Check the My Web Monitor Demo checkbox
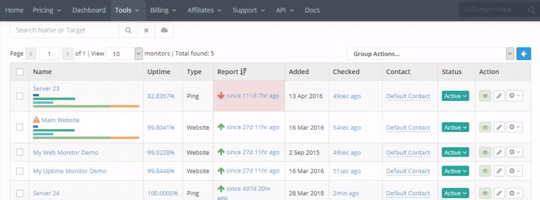This screenshot has width=540, height=200. (19, 152)
